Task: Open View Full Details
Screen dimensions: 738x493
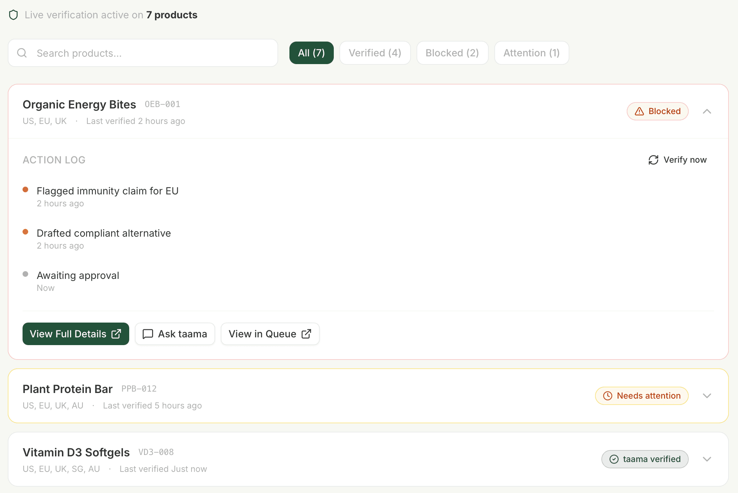Action: 76,334
